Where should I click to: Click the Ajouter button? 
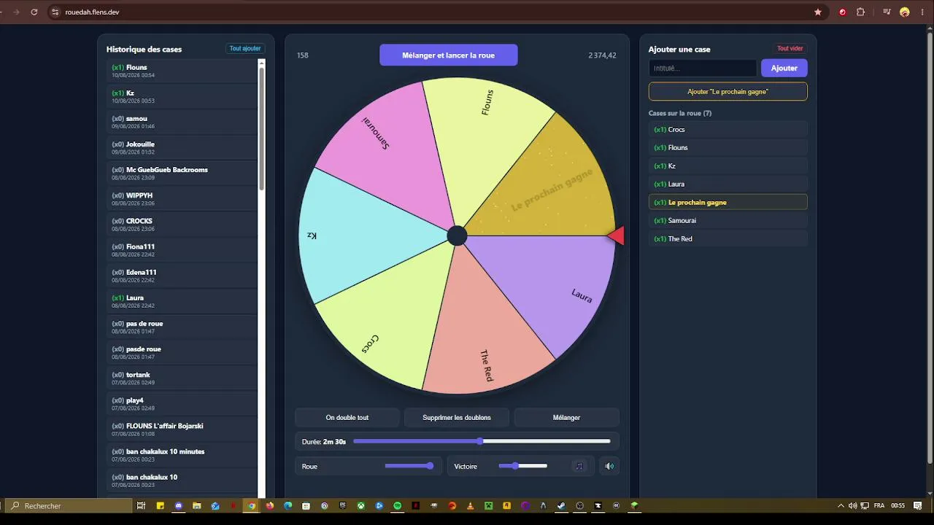(784, 68)
